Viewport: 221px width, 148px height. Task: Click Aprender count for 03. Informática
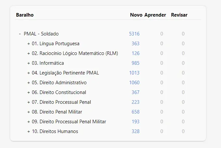click(162, 63)
